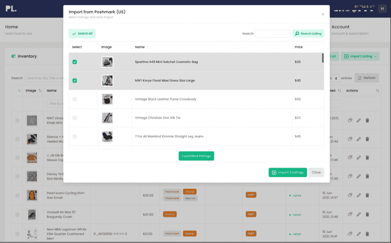391x243 pixels.
Task: Delete Pearl Izumi Cycling Shirt listing
Action: [367, 195]
